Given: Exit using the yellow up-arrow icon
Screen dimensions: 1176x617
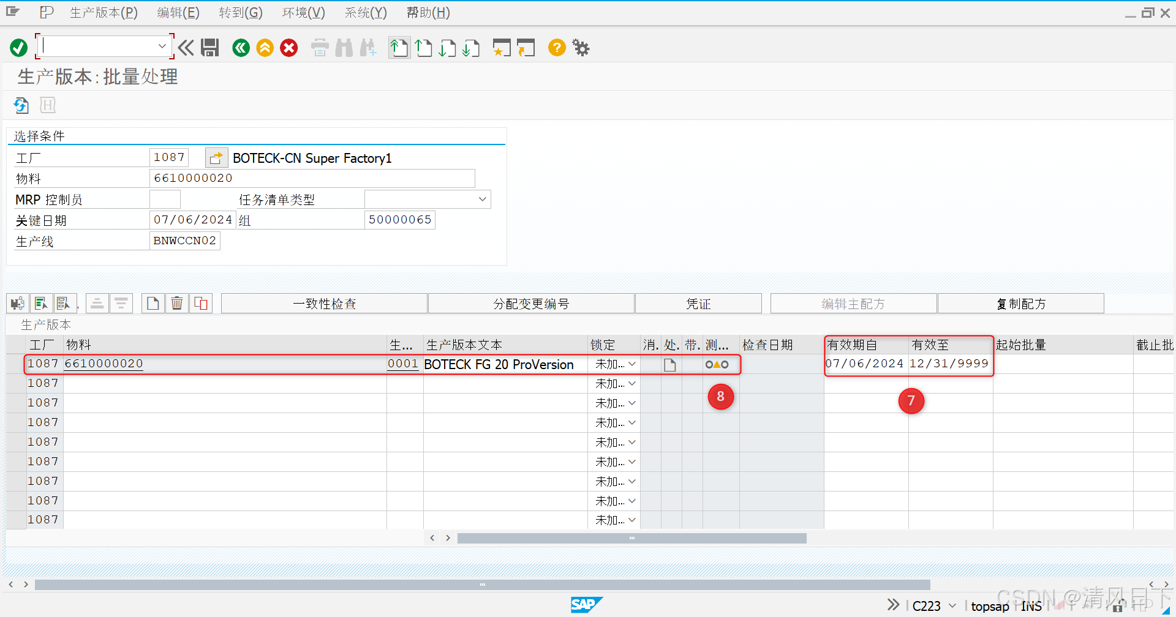Looking at the screenshot, I should click(x=265, y=48).
